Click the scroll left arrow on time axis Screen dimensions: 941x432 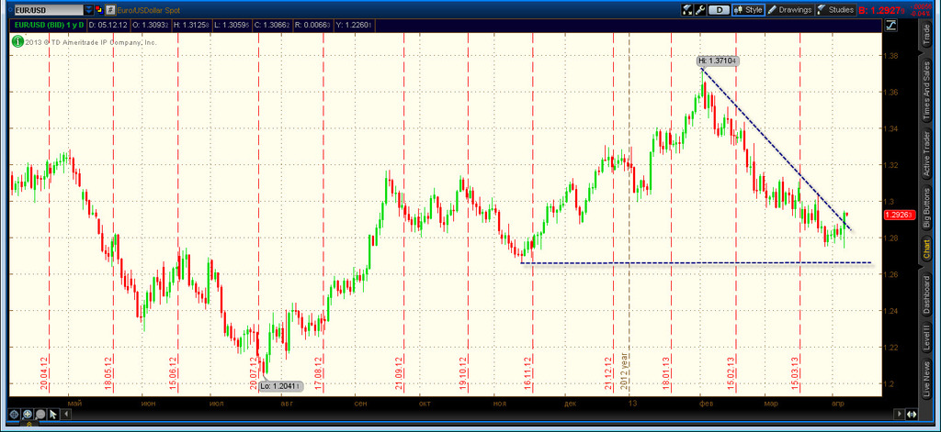click(66, 414)
